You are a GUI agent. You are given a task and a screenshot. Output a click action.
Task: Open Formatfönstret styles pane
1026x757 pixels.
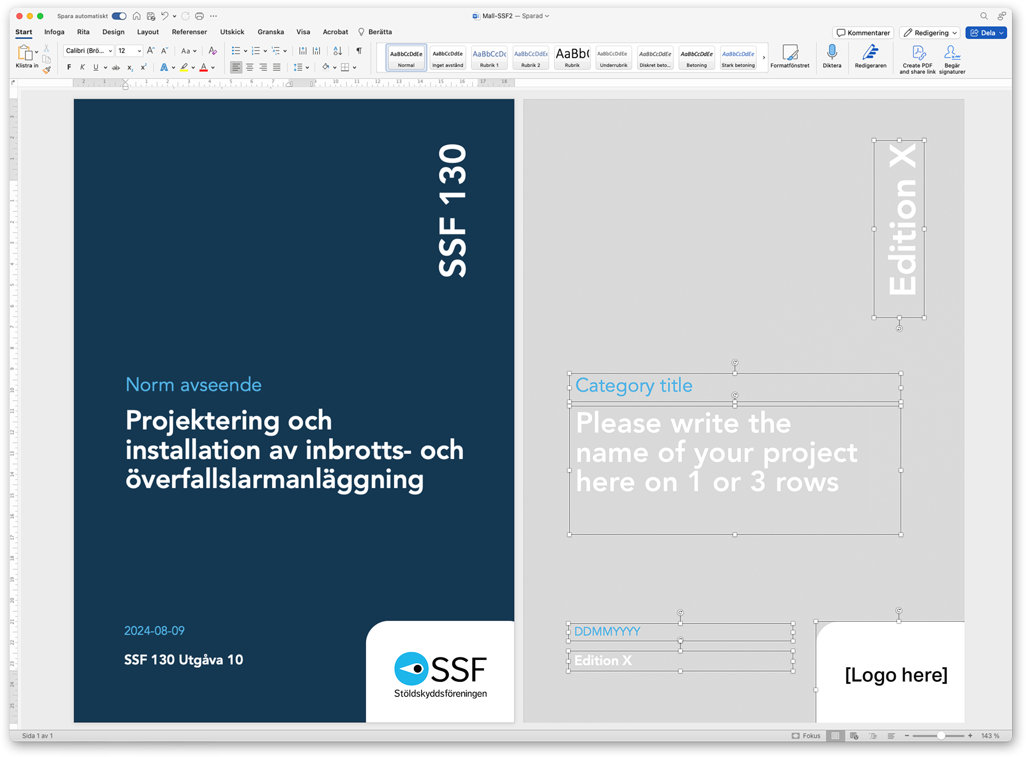789,52
